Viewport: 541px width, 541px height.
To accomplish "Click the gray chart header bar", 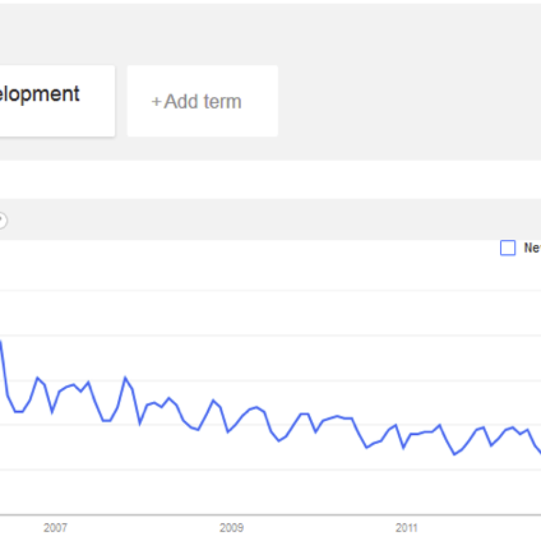I will click(270, 220).
